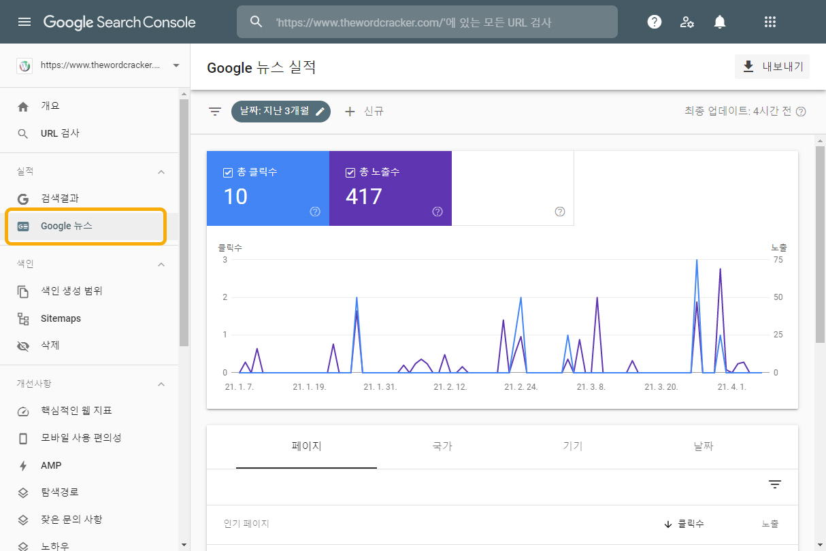Toggle the 총 클릭수 checkbox
This screenshot has width=826, height=551.
228,172
